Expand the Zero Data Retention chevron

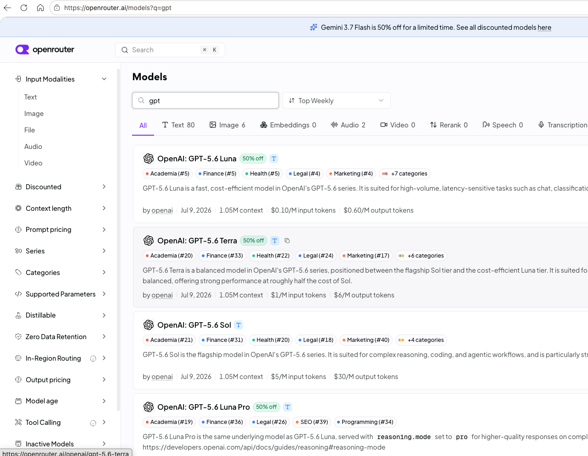coord(104,337)
